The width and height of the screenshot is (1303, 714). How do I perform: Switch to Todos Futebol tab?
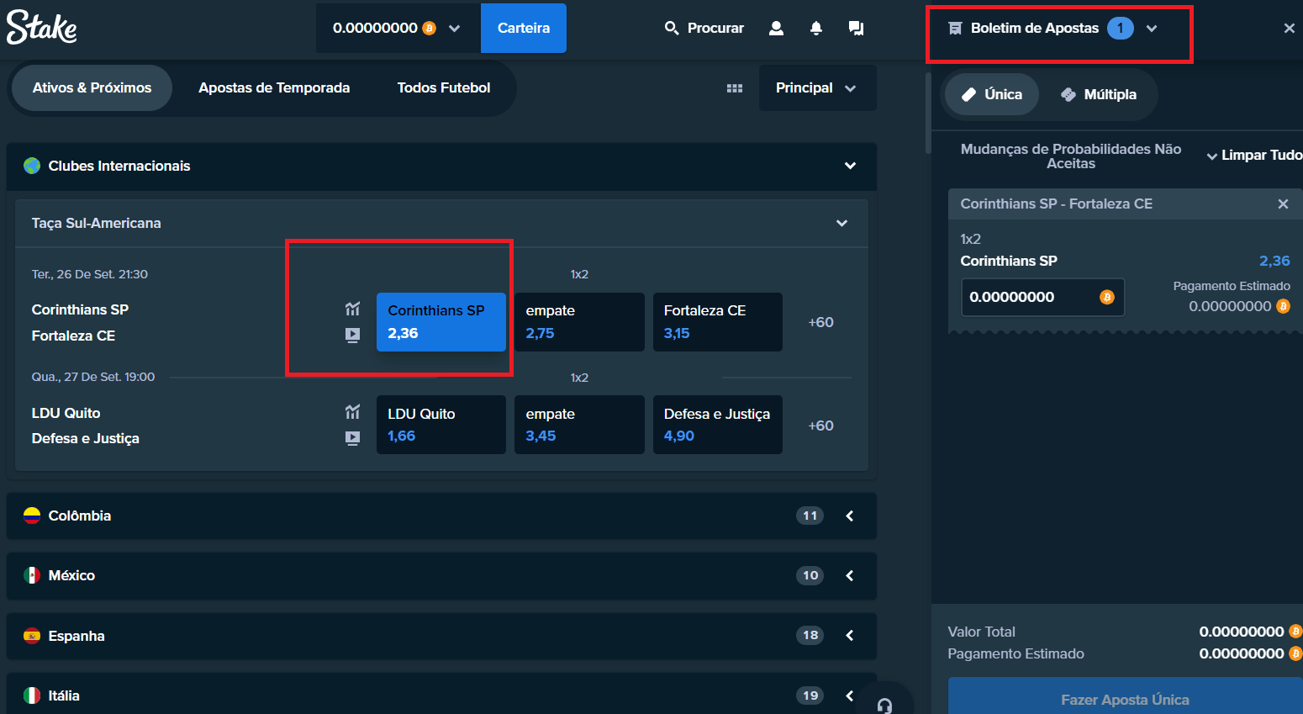coord(443,87)
